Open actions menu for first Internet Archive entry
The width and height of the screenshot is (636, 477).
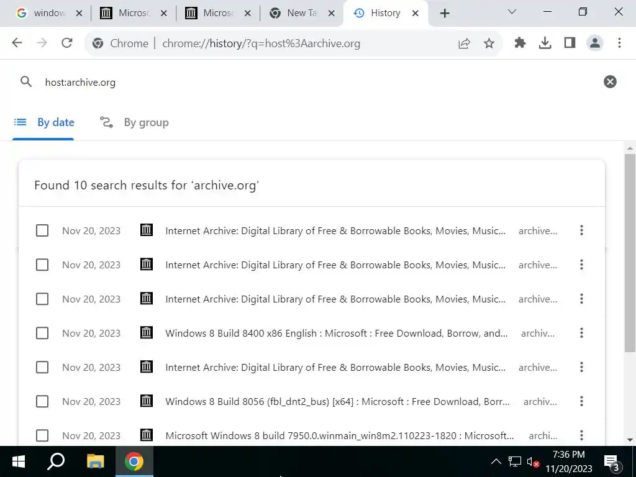(x=581, y=230)
